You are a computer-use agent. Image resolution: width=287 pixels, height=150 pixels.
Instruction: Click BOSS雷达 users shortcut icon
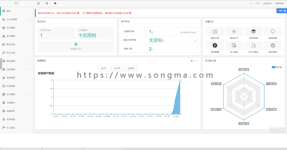coord(254,45)
